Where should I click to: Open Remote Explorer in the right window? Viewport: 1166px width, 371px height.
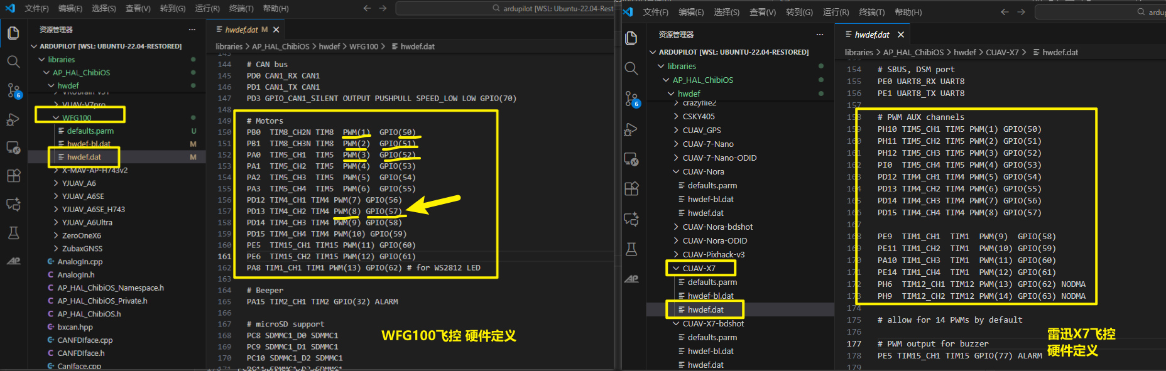click(631, 159)
